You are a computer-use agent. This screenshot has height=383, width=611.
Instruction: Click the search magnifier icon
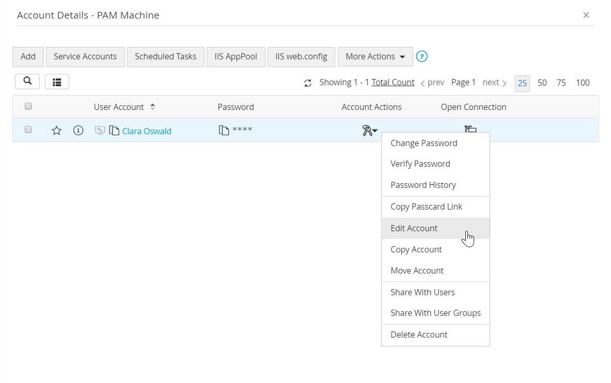click(27, 82)
